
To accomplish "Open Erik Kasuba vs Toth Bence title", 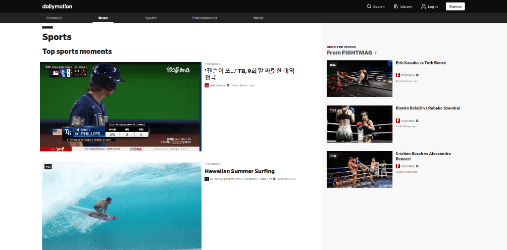I will pos(421,63).
